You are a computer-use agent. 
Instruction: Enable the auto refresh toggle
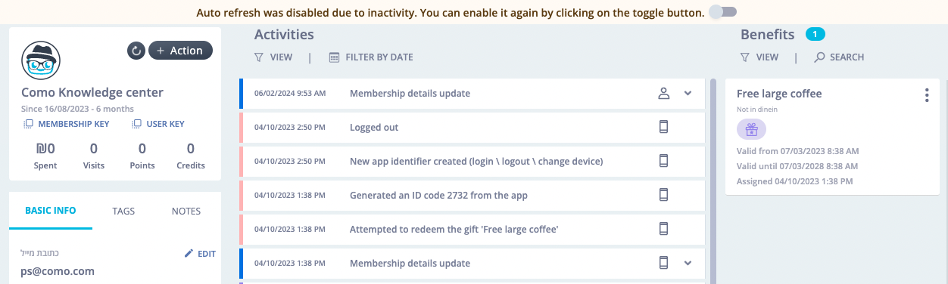pos(723,12)
